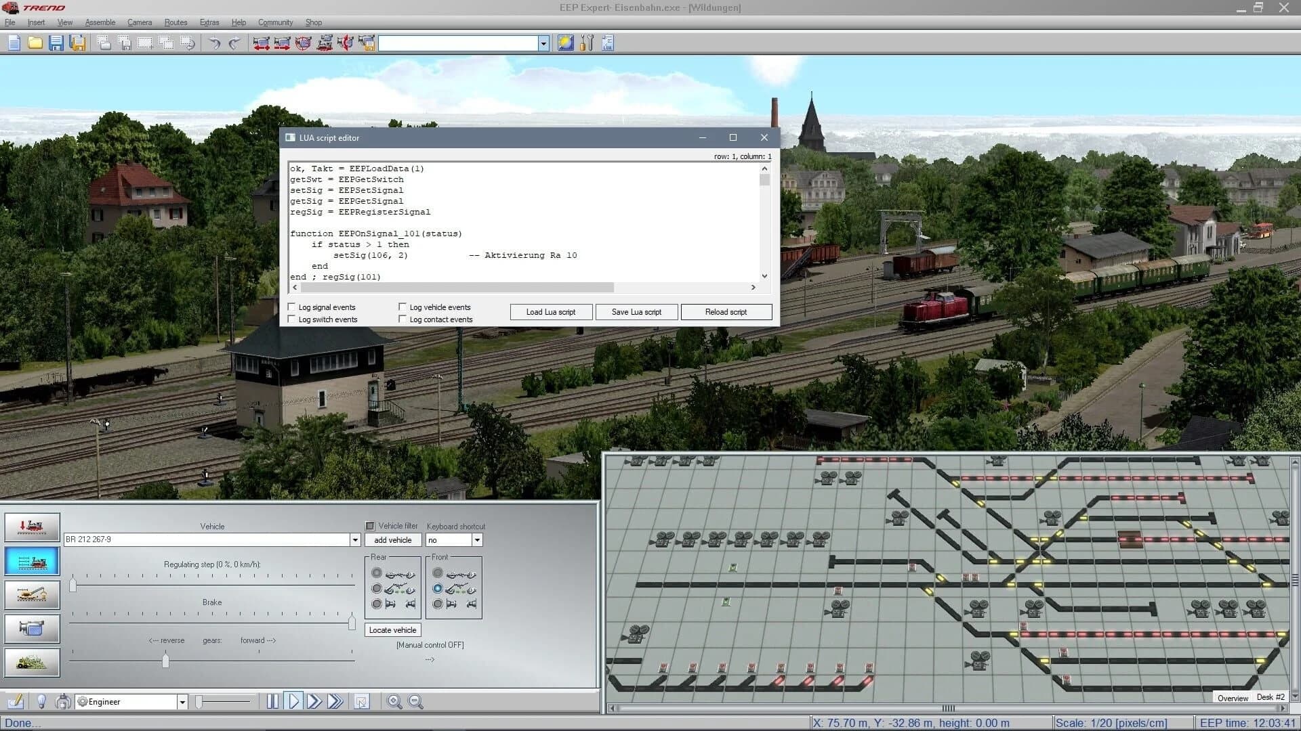Open the BR 212 267-9 vehicle dropdown
The height and width of the screenshot is (731, 1301).
(355, 539)
